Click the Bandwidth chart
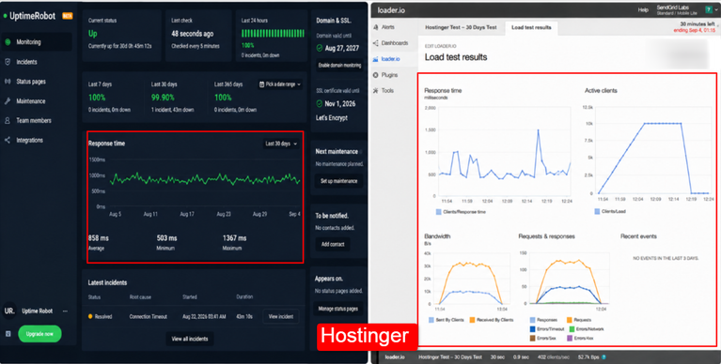Screen dimensions: 721x364 coord(471,279)
